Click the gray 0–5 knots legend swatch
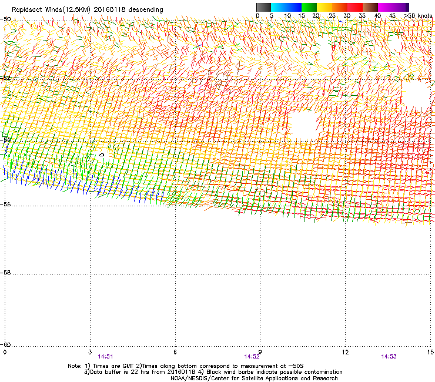Screen dimensions: 435x382 click(263, 7)
